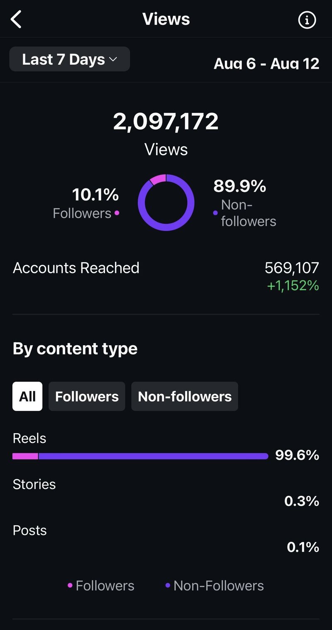Select the All filter tab
This screenshot has width=332, height=630.
coord(27,396)
